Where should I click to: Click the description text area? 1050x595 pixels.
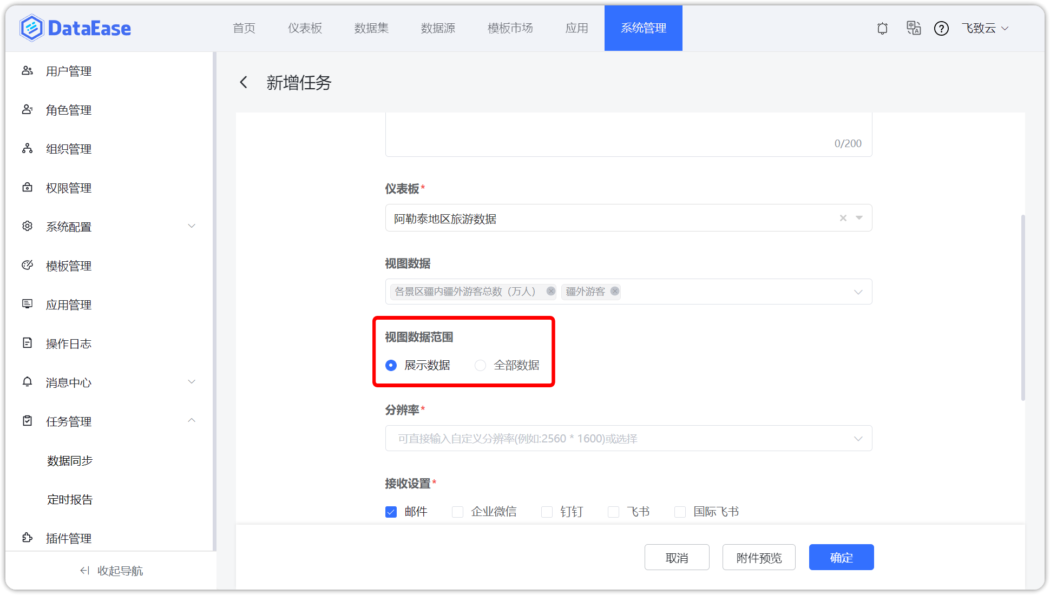(628, 135)
